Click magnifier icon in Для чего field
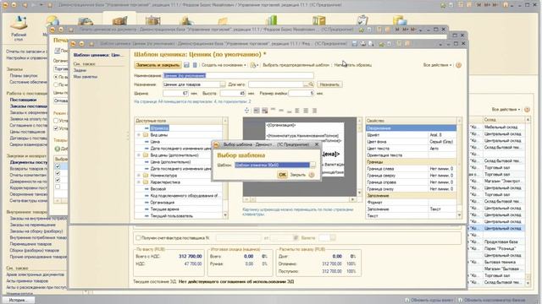The height and width of the screenshot is (304, 542). 311,84
